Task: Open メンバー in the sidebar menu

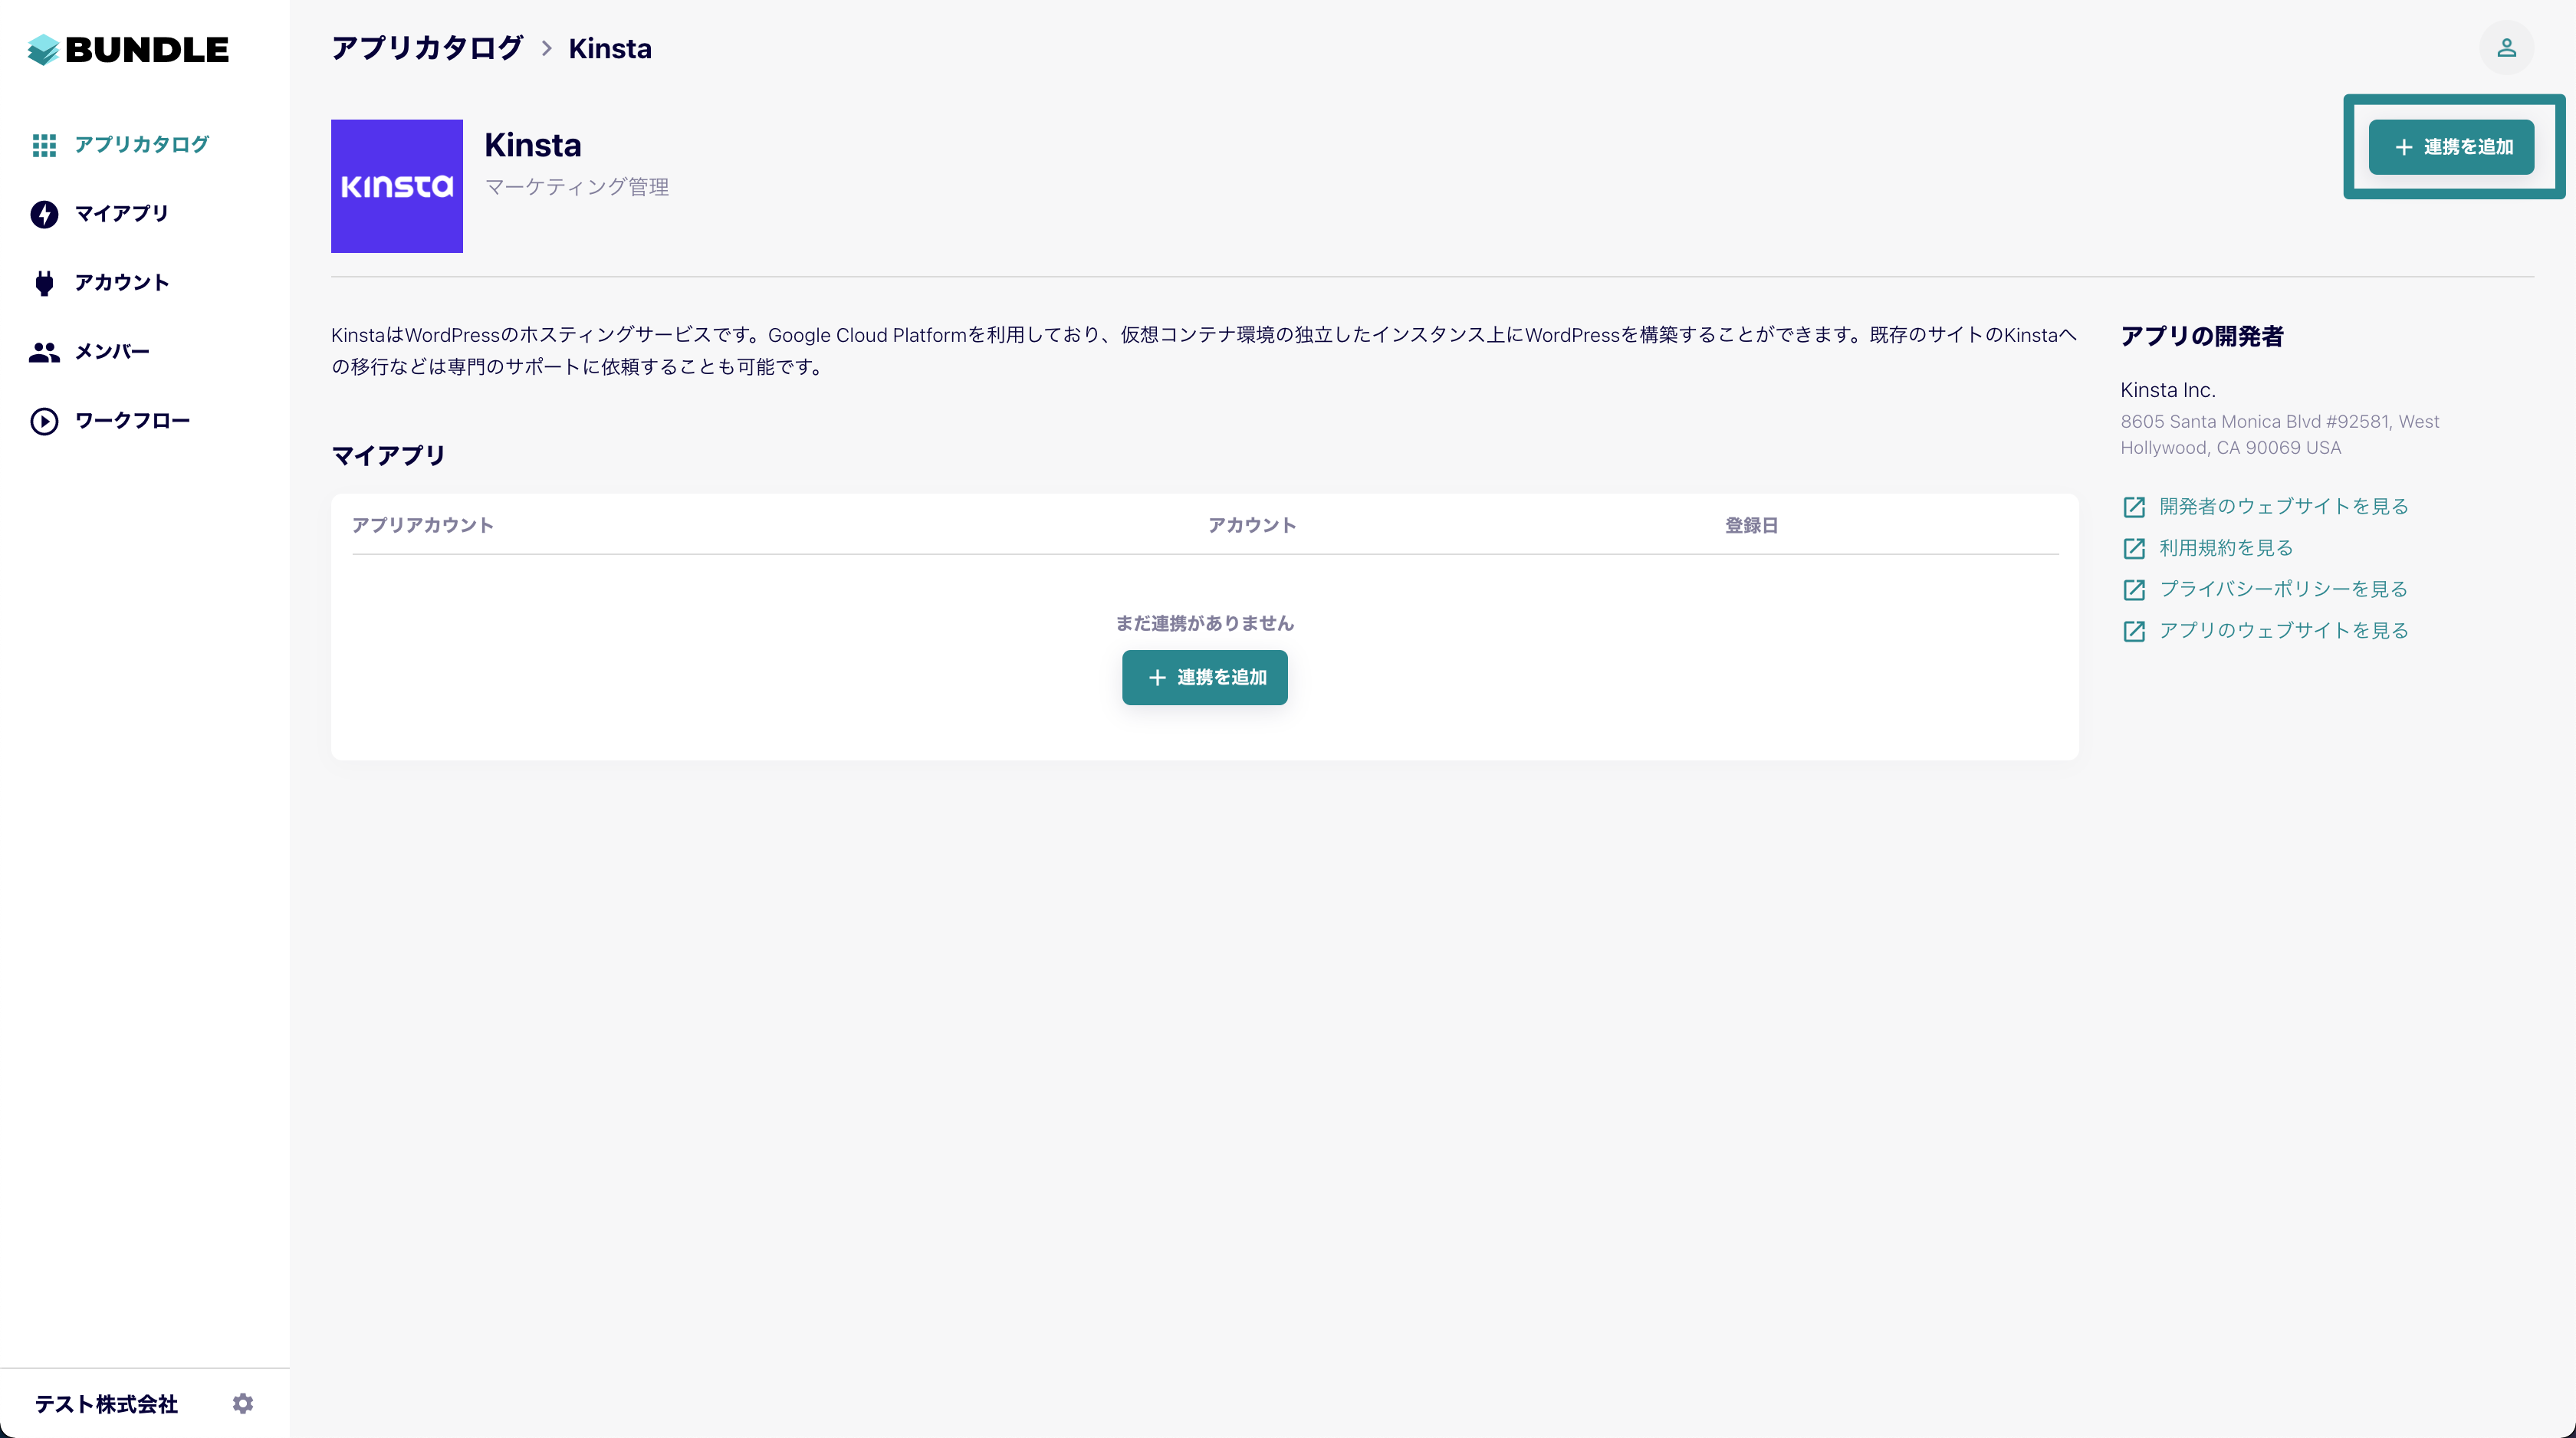Action: [x=112, y=352]
